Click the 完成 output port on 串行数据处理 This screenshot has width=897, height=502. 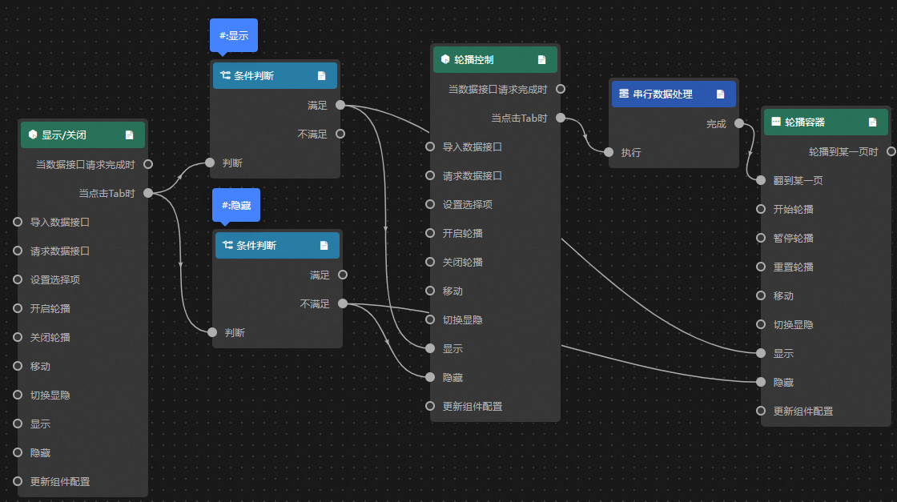tap(738, 123)
